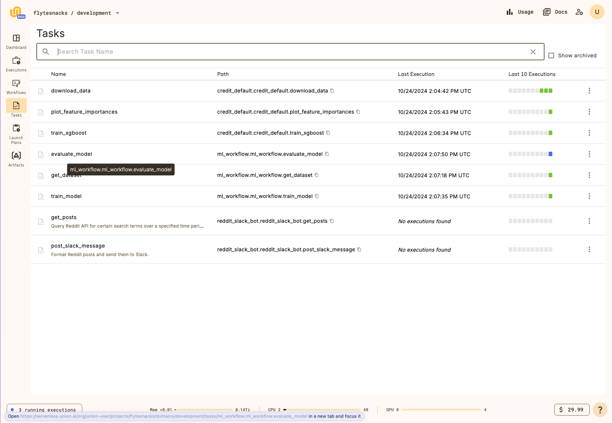This screenshot has width=612, height=423.
Task: Expand the development domain dropdown
Action: coord(118,13)
